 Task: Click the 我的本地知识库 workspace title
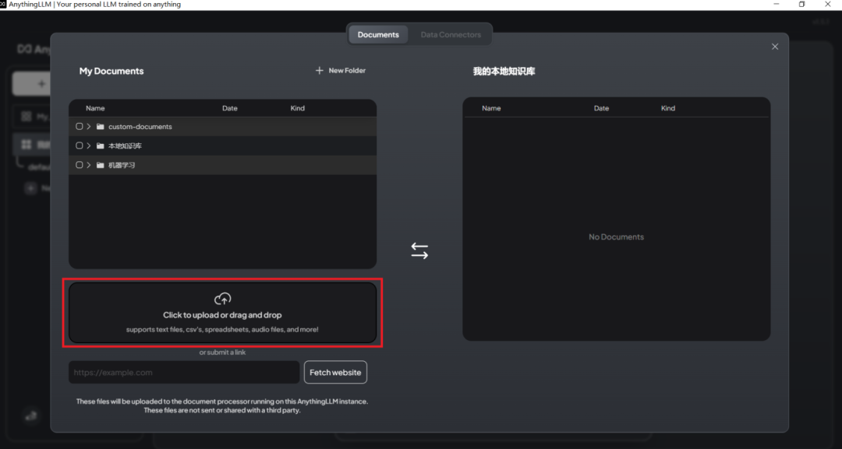pos(504,72)
